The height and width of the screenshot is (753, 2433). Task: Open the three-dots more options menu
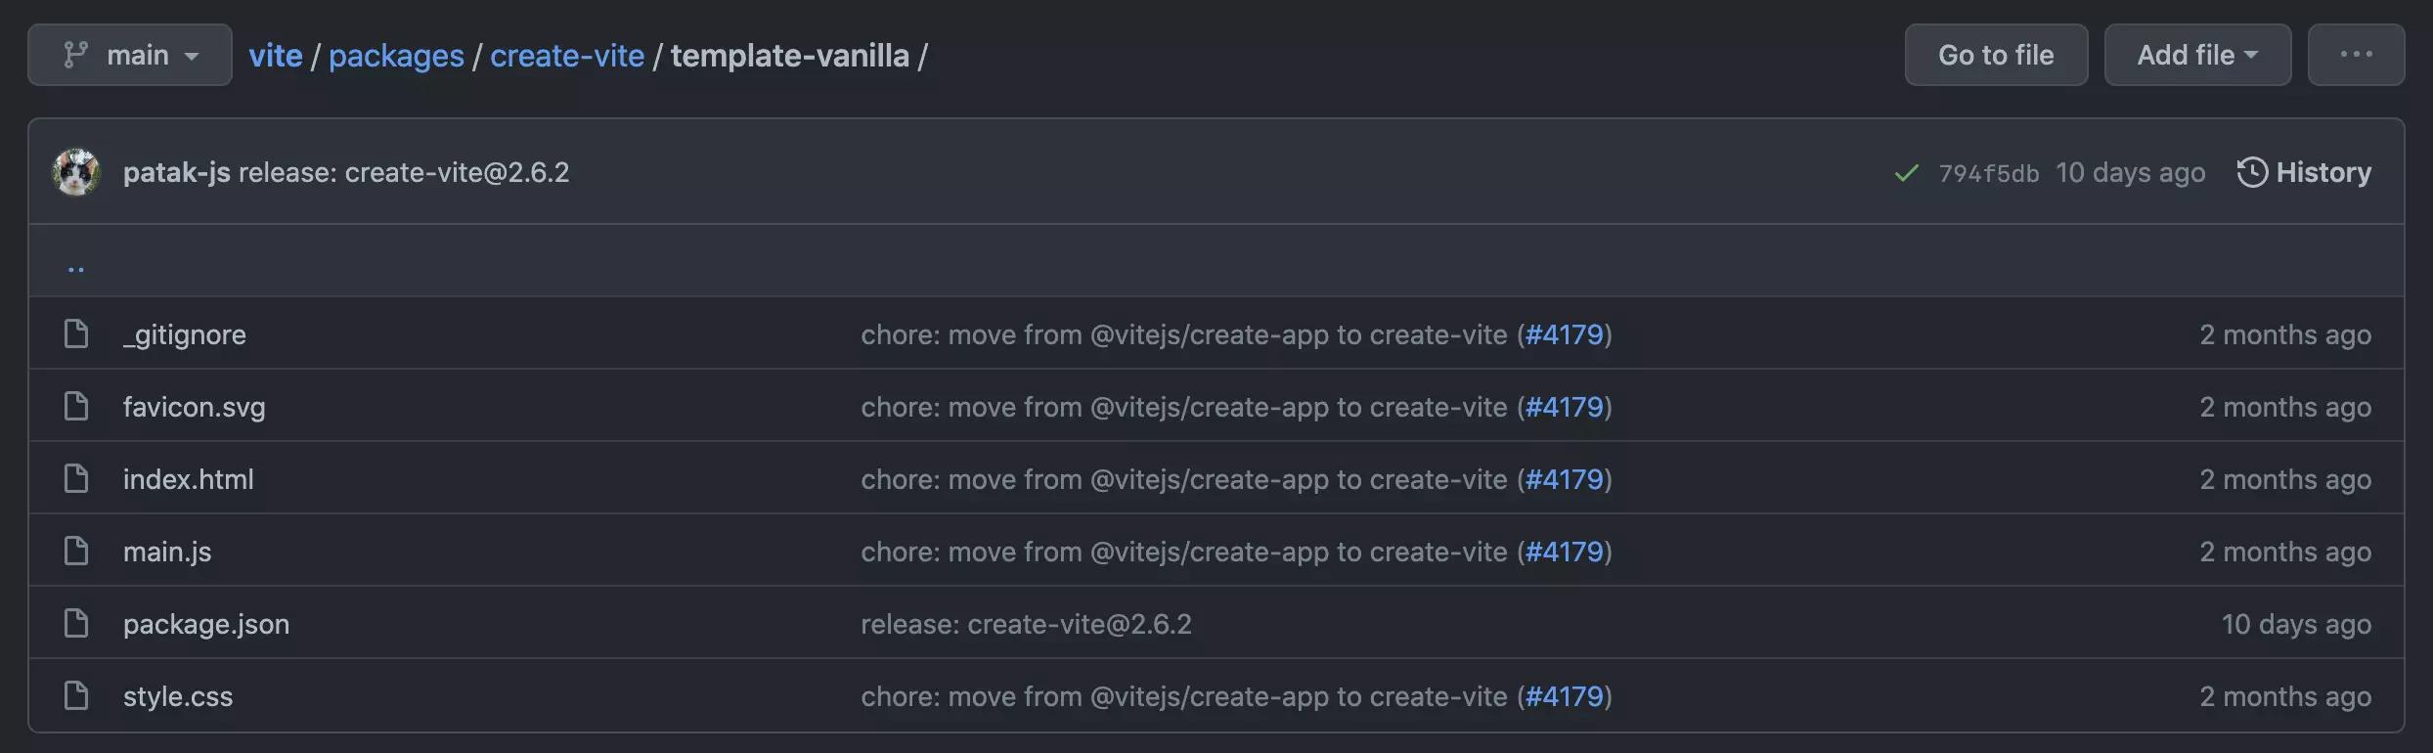point(2356,55)
